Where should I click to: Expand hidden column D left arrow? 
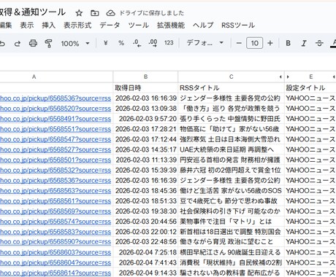pyautogui.click(x=280, y=77)
